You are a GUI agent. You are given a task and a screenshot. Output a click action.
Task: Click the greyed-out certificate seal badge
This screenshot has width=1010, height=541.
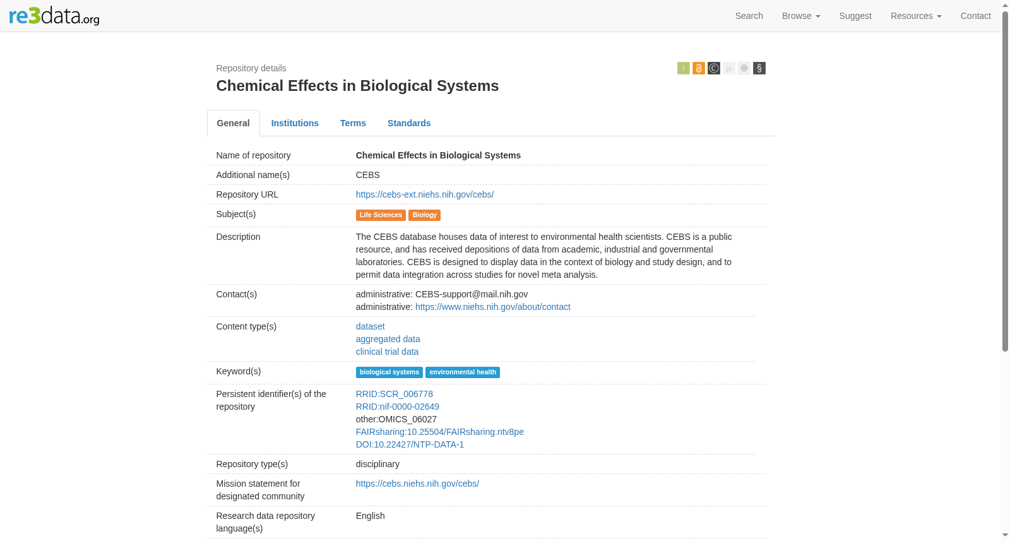[744, 68]
